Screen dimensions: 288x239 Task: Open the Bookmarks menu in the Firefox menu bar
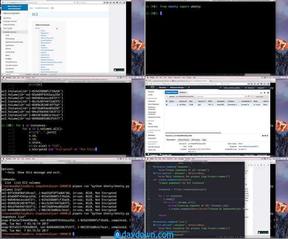(x=177, y=78)
